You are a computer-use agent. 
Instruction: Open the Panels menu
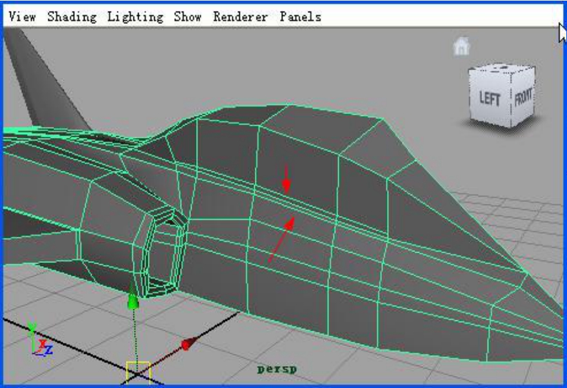point(301,17)
